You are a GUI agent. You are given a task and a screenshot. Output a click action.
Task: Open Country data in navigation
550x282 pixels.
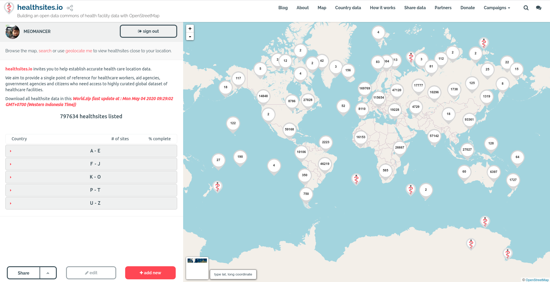(348, 8)
